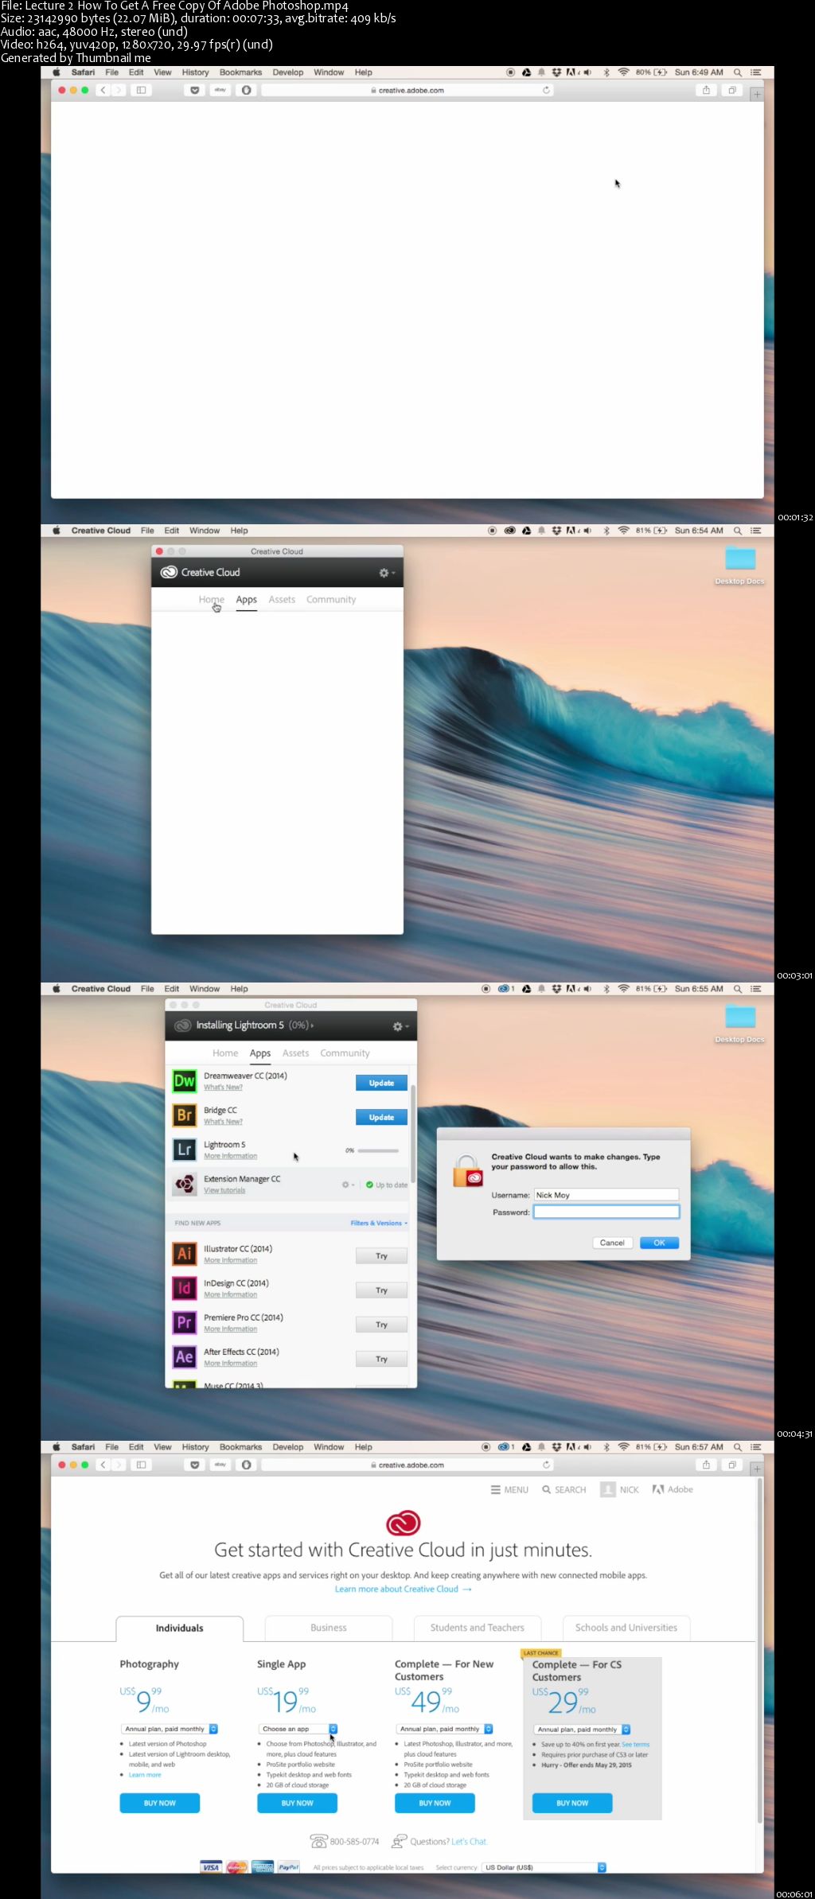
Task: Select the Community tab in the empty Creative Cloud window
Action: point(331,599)
